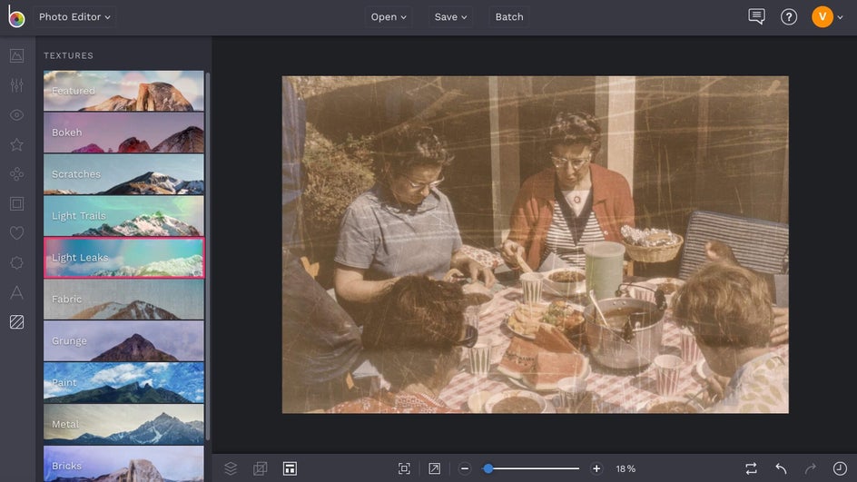Toggle the layers panel icon
The height and width of the screenshot is (482, 857).
231,468
